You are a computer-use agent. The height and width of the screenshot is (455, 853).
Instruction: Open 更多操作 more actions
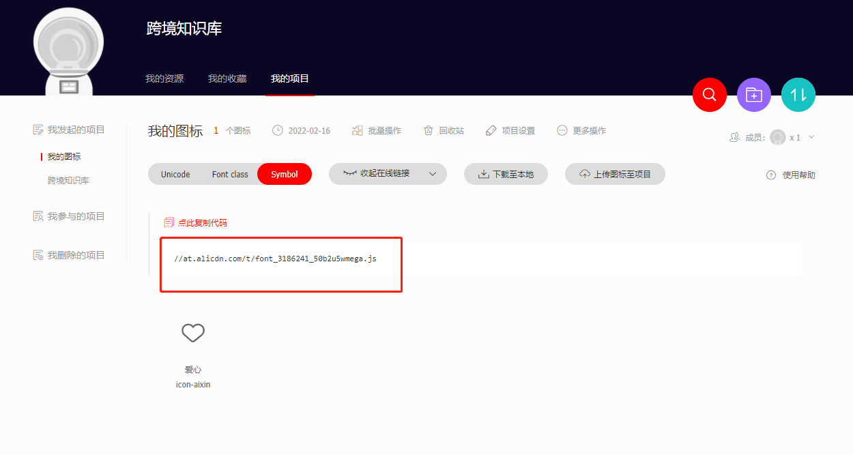[x=581, y=130]
